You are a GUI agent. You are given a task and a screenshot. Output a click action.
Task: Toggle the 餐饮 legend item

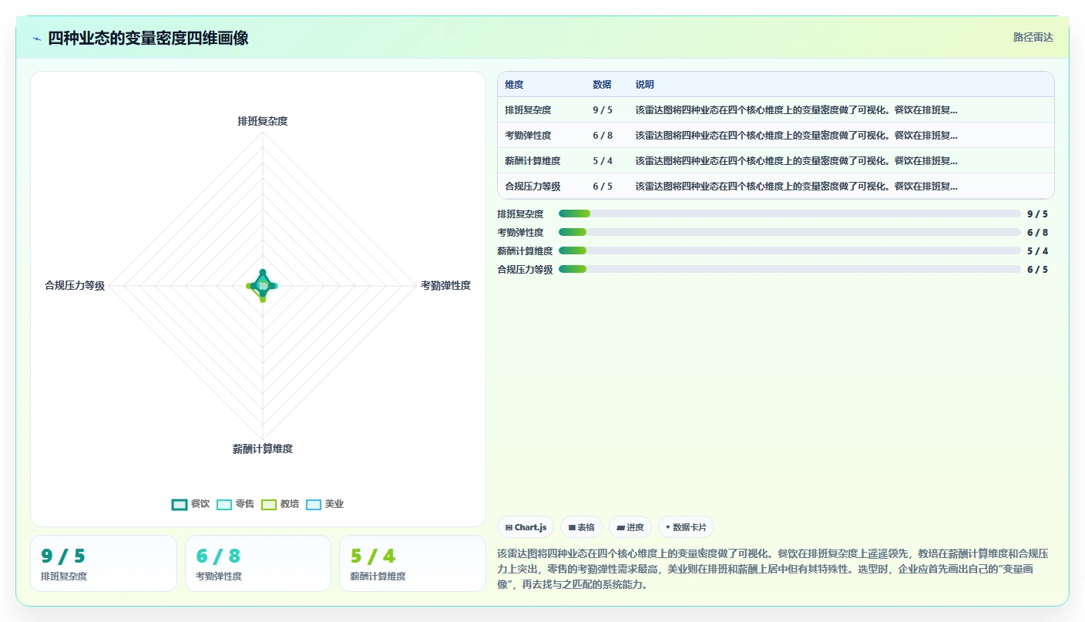(190, 504)
